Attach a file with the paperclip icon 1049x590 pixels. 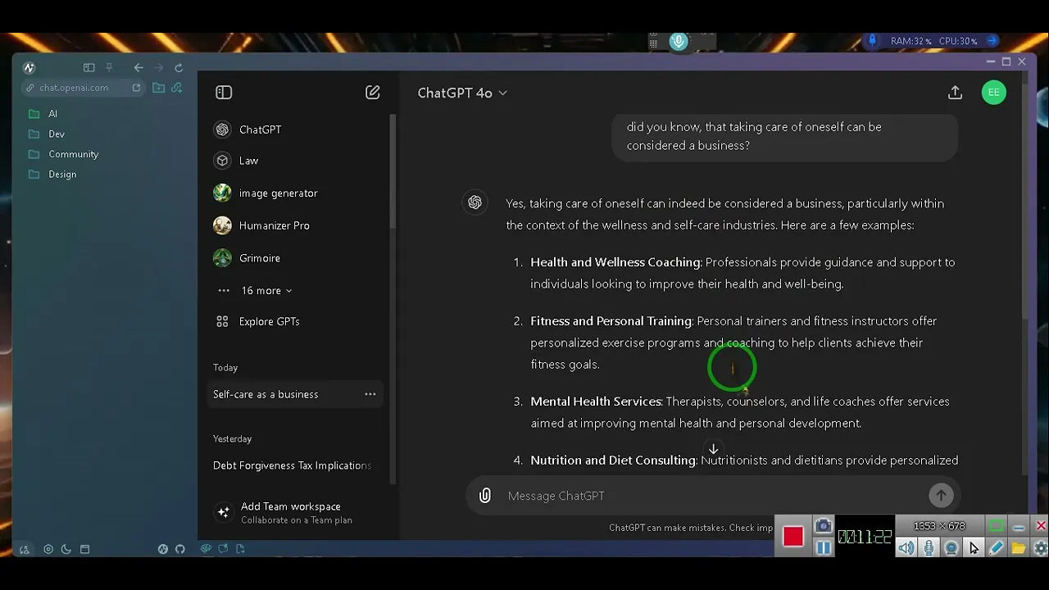click(x=485, y=496)
